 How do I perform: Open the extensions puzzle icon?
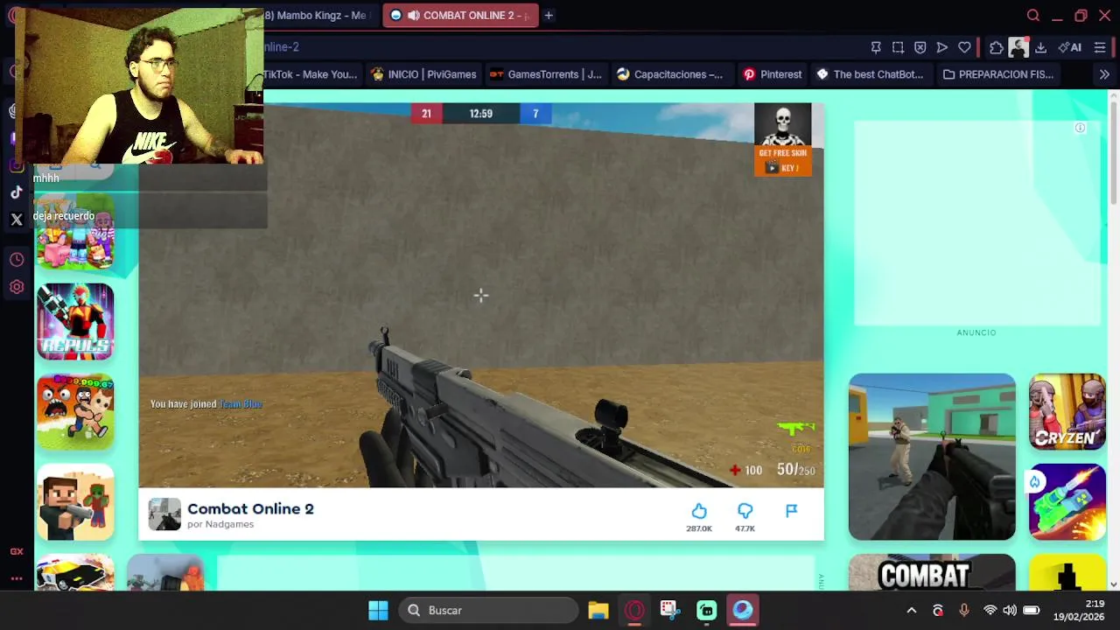click(x=997, y=47)
